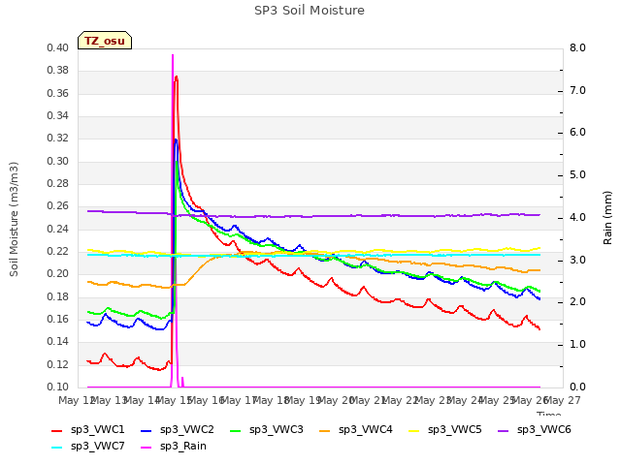Click the 0.26 left axis tick label
Screen dimensions: 621x465
click(57, 206)
